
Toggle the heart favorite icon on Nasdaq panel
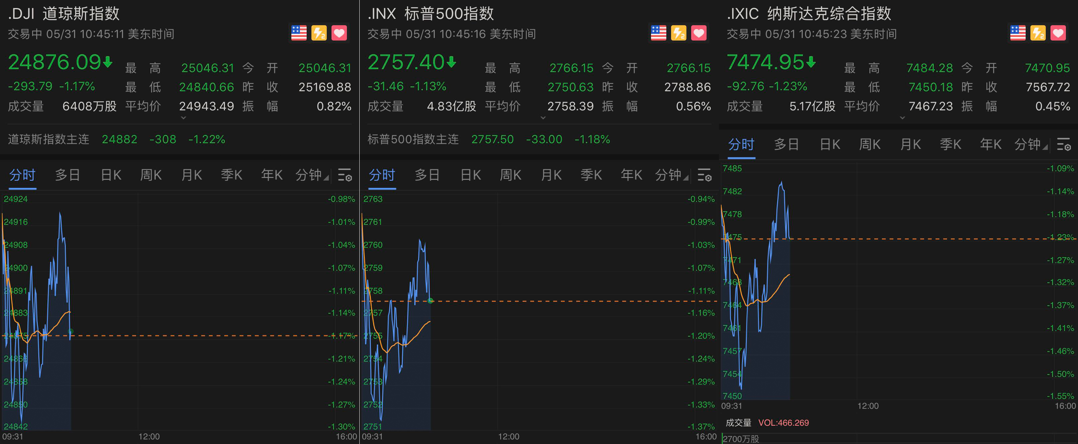pos(1058,33)
